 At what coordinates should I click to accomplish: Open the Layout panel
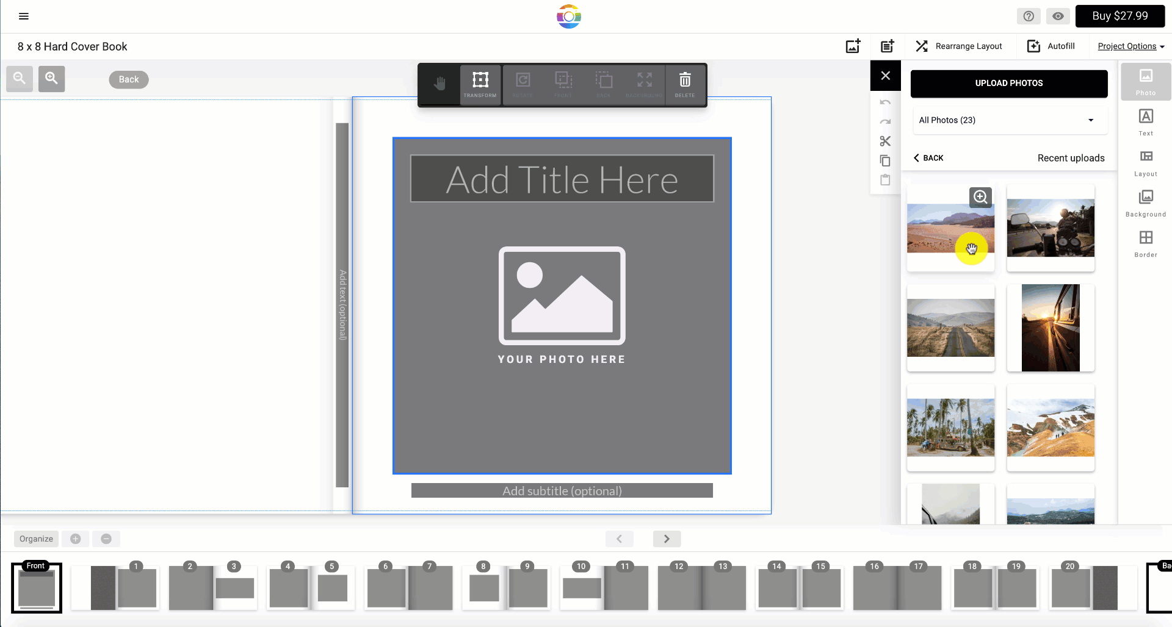1145,162
